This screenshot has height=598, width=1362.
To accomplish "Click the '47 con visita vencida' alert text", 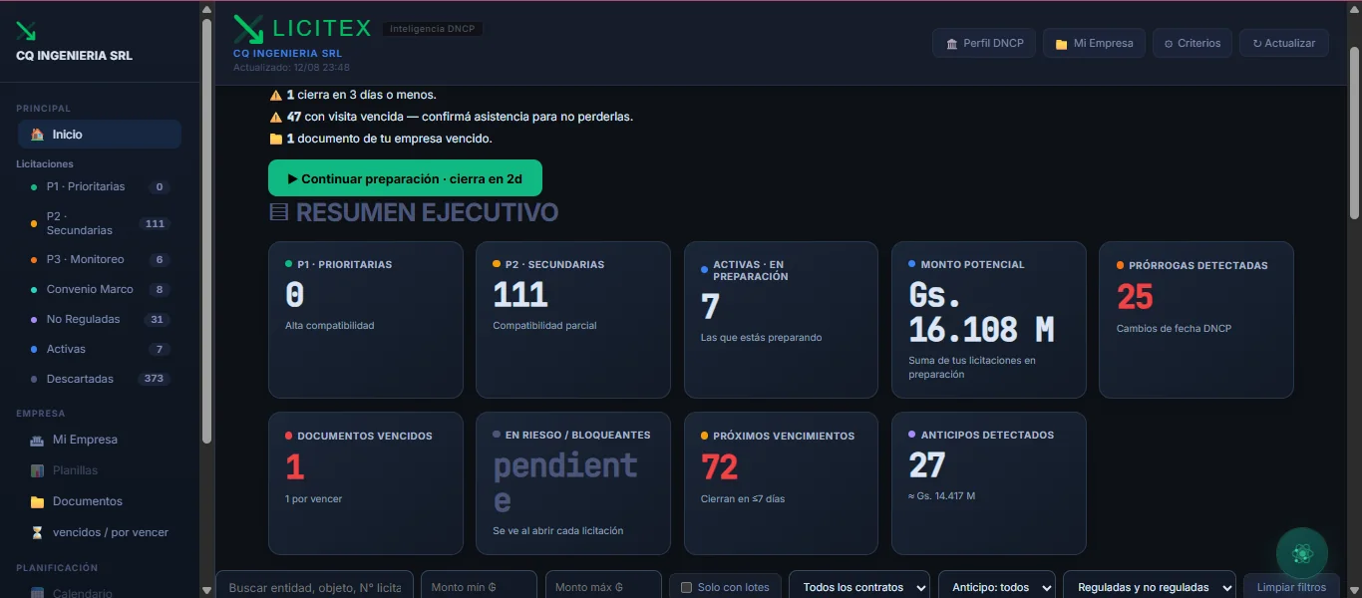I will (x=460, y=117).
